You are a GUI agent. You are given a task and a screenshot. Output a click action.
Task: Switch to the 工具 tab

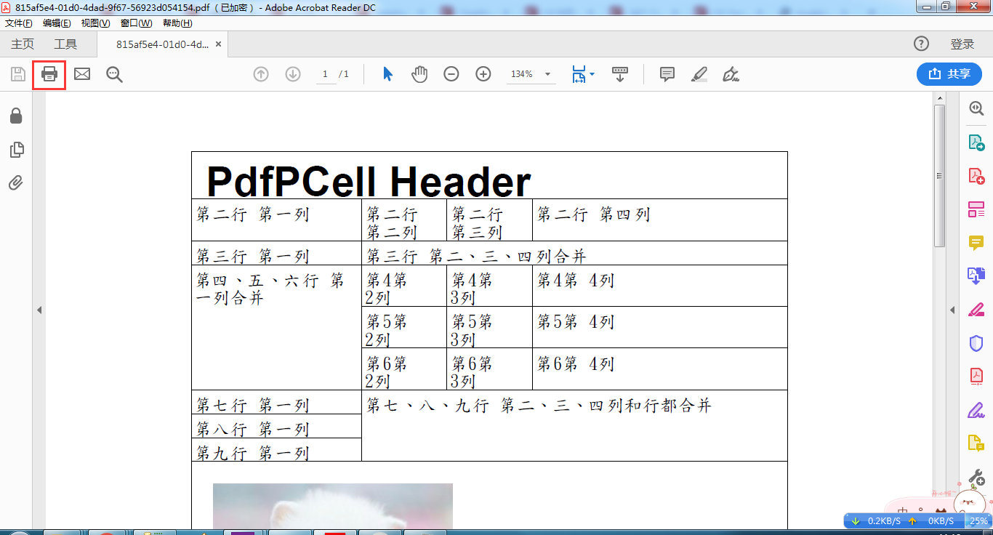[x=67, y=44]
